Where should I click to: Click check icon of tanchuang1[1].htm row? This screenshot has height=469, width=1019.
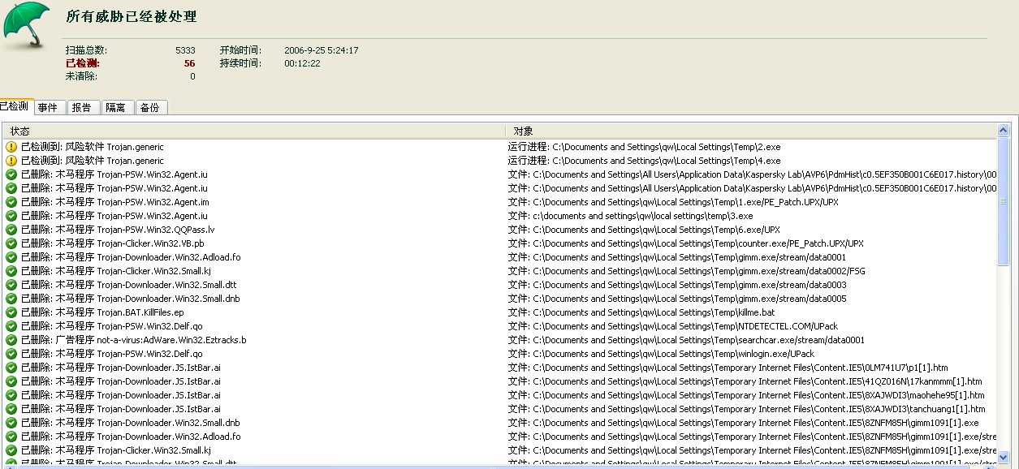(11, 409)
